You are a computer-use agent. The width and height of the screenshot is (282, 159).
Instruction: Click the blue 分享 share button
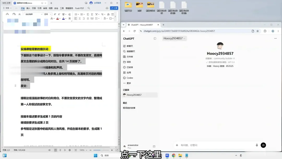tap(114, 8)
